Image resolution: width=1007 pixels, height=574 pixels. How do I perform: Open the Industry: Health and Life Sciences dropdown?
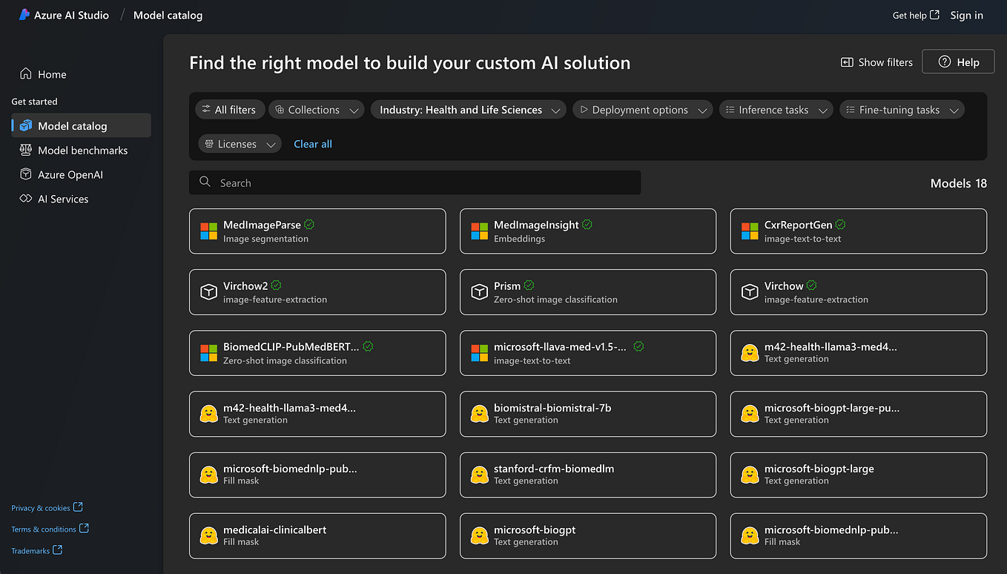[469, 110]
